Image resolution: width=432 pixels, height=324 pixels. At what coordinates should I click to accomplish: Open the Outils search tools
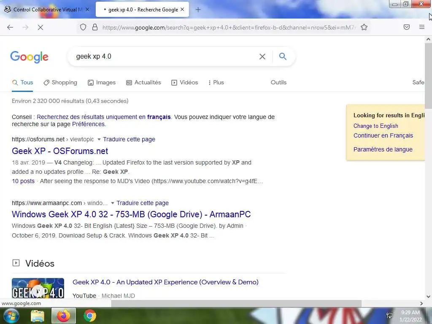tap(278, 82)
